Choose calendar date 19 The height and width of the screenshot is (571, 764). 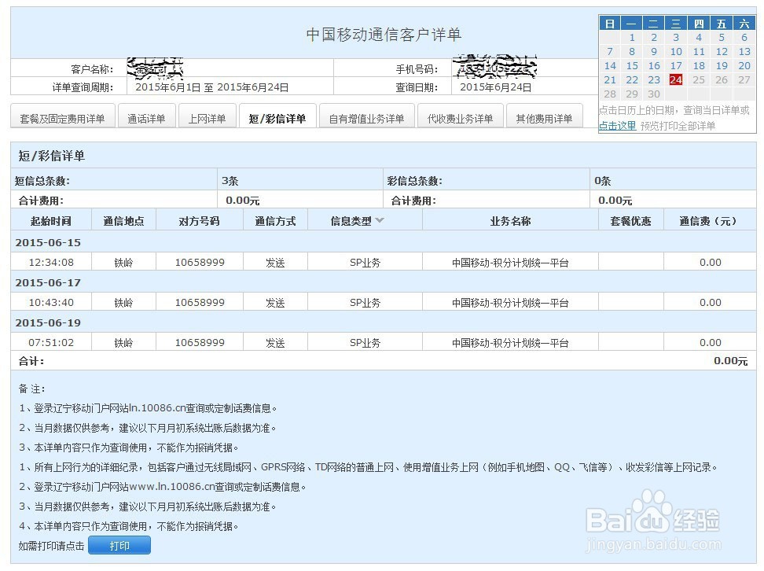(722, 66)
